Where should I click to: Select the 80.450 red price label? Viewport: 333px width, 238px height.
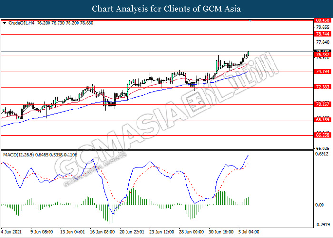click(x=323, y=20)
